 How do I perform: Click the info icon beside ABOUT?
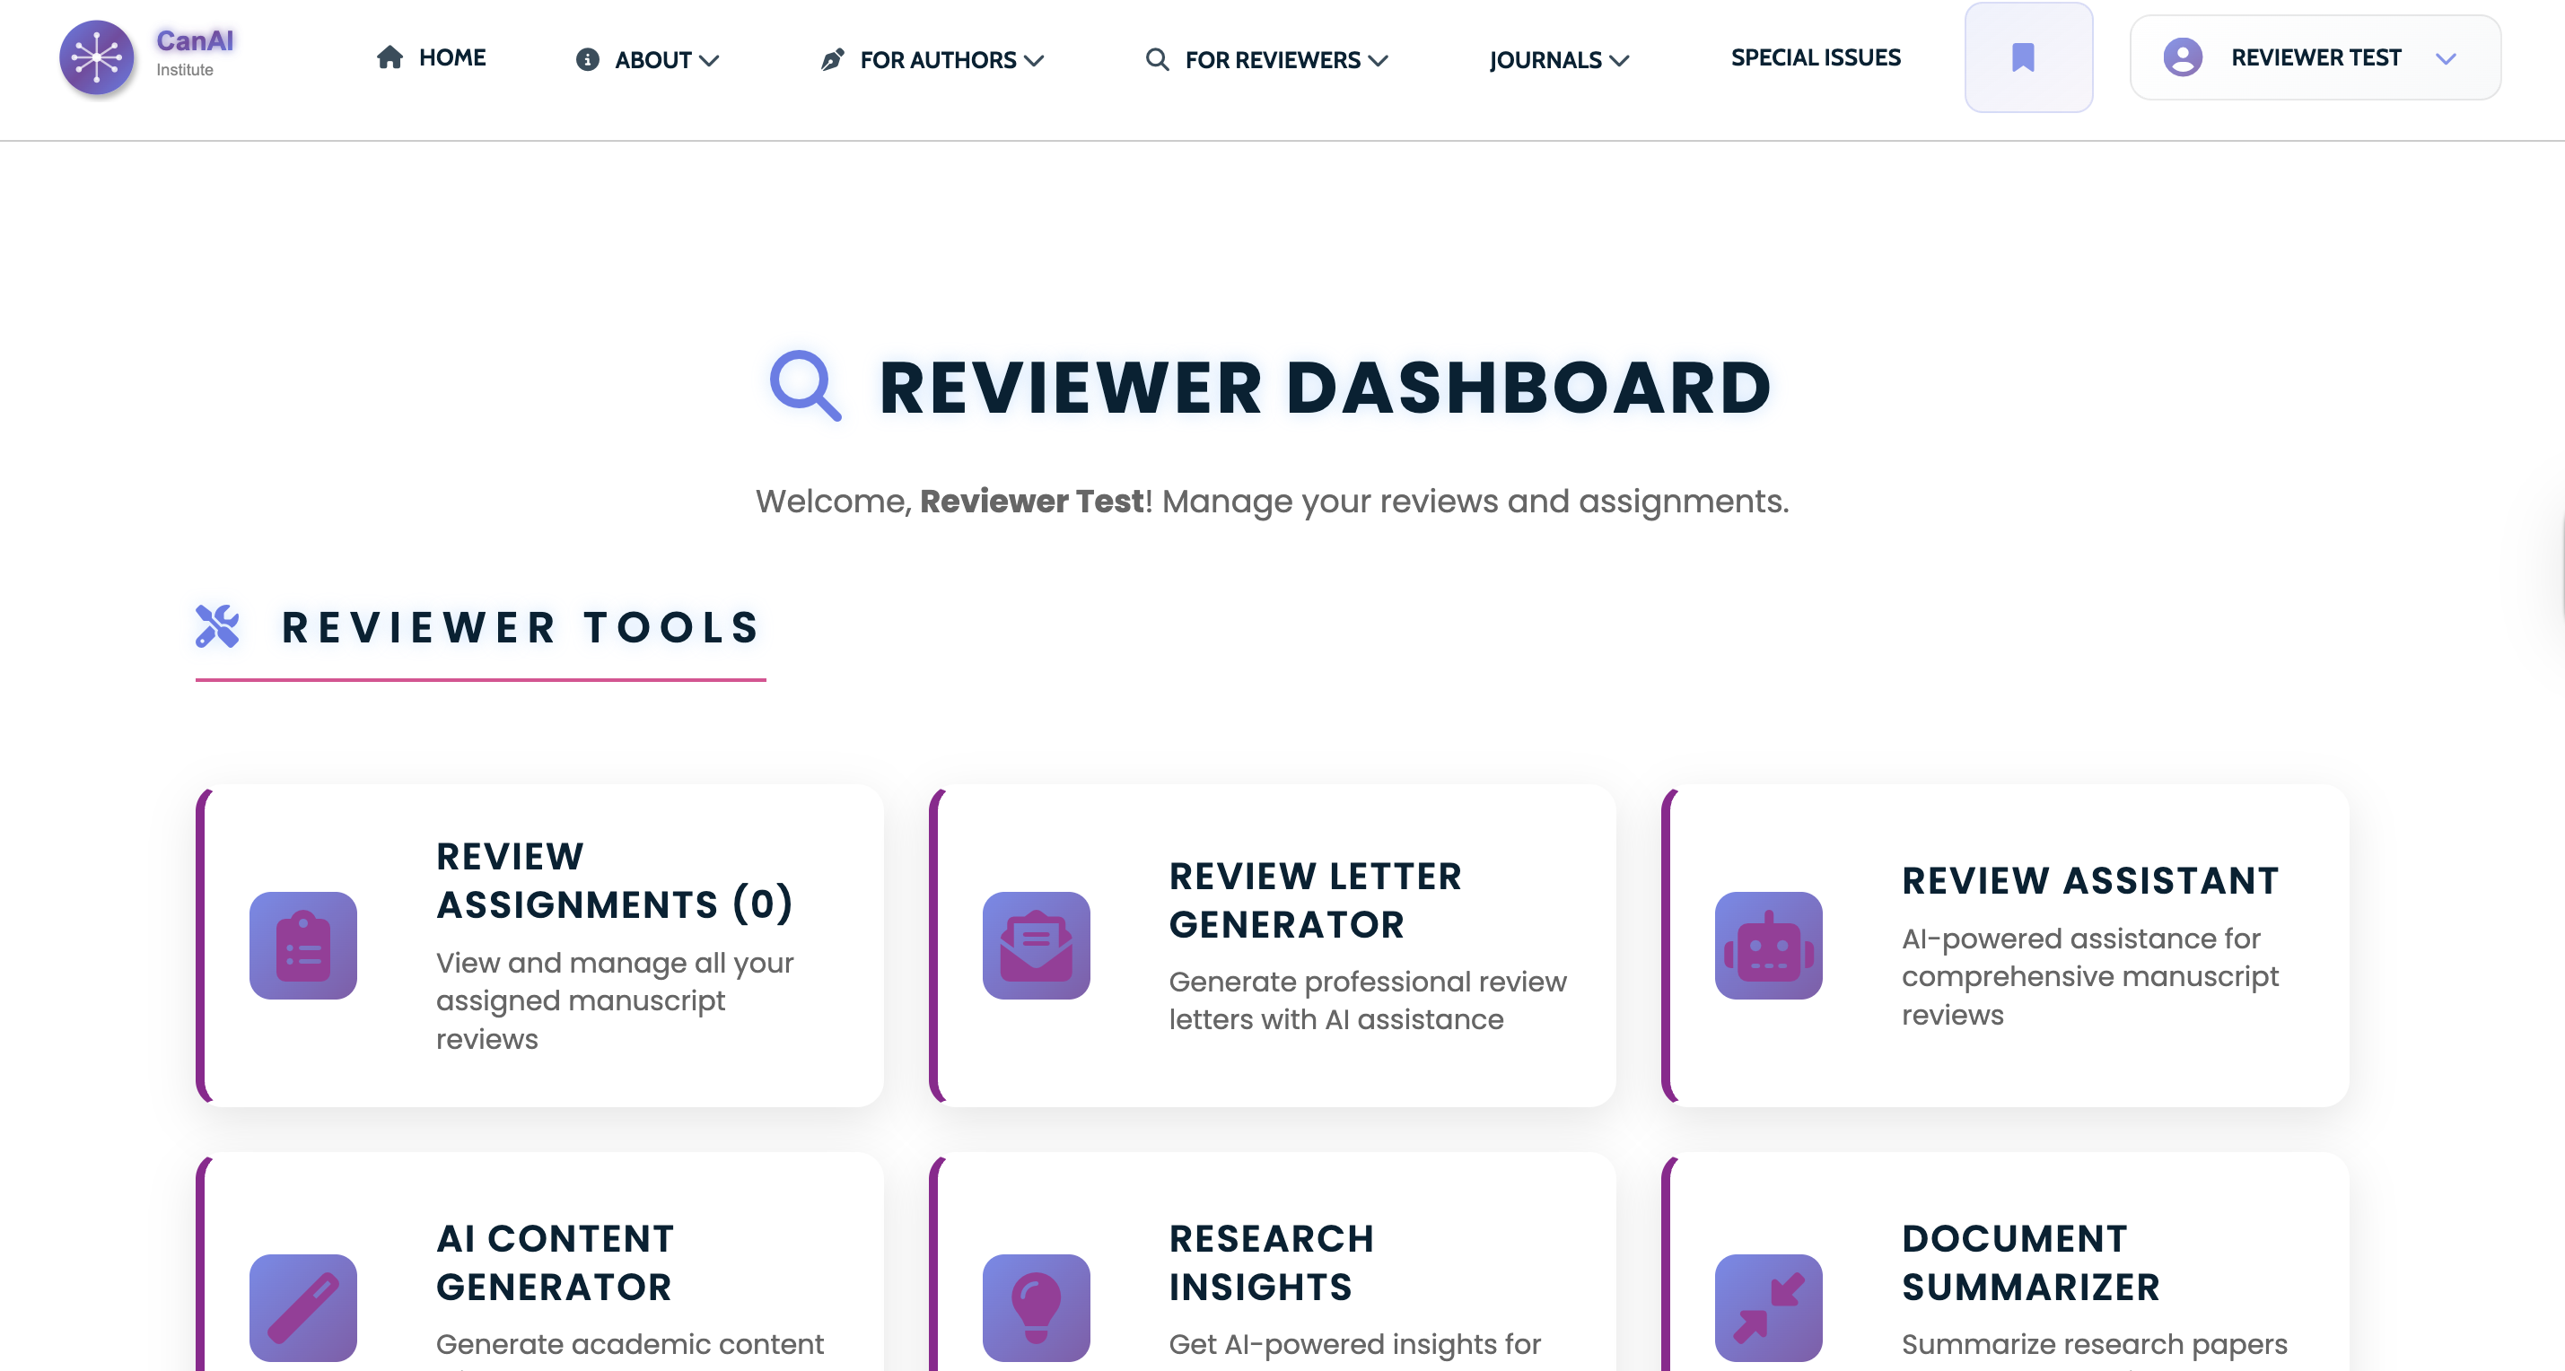pyautogui.click(x=588, y=60)
